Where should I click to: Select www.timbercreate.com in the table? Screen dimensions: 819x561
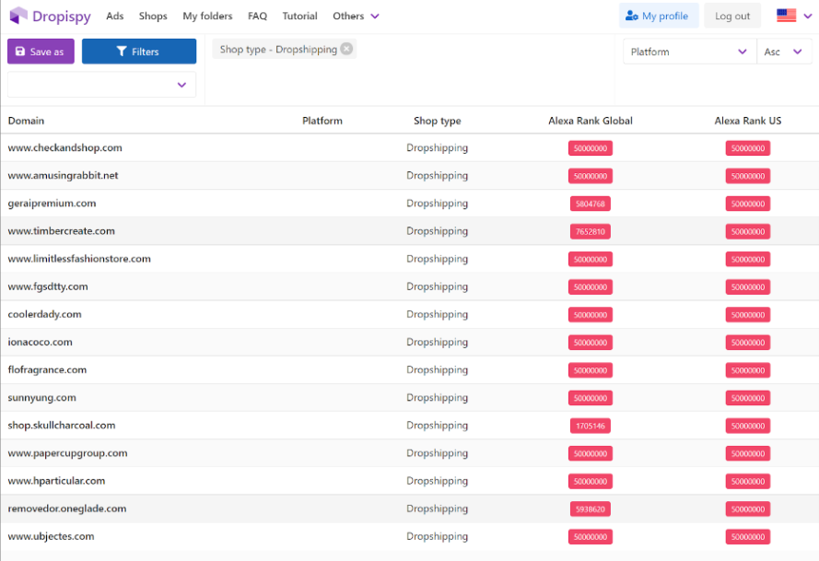(61, 231)
